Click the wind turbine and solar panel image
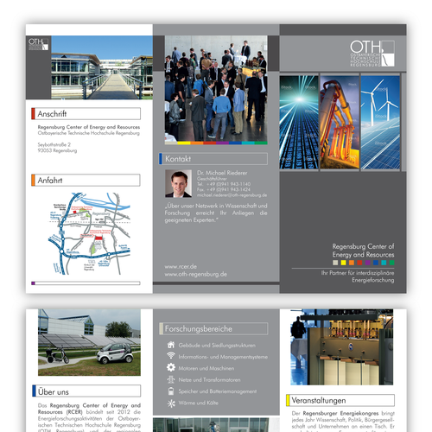Viewport: 432px width, 432px height. click(x=380, y=123)
